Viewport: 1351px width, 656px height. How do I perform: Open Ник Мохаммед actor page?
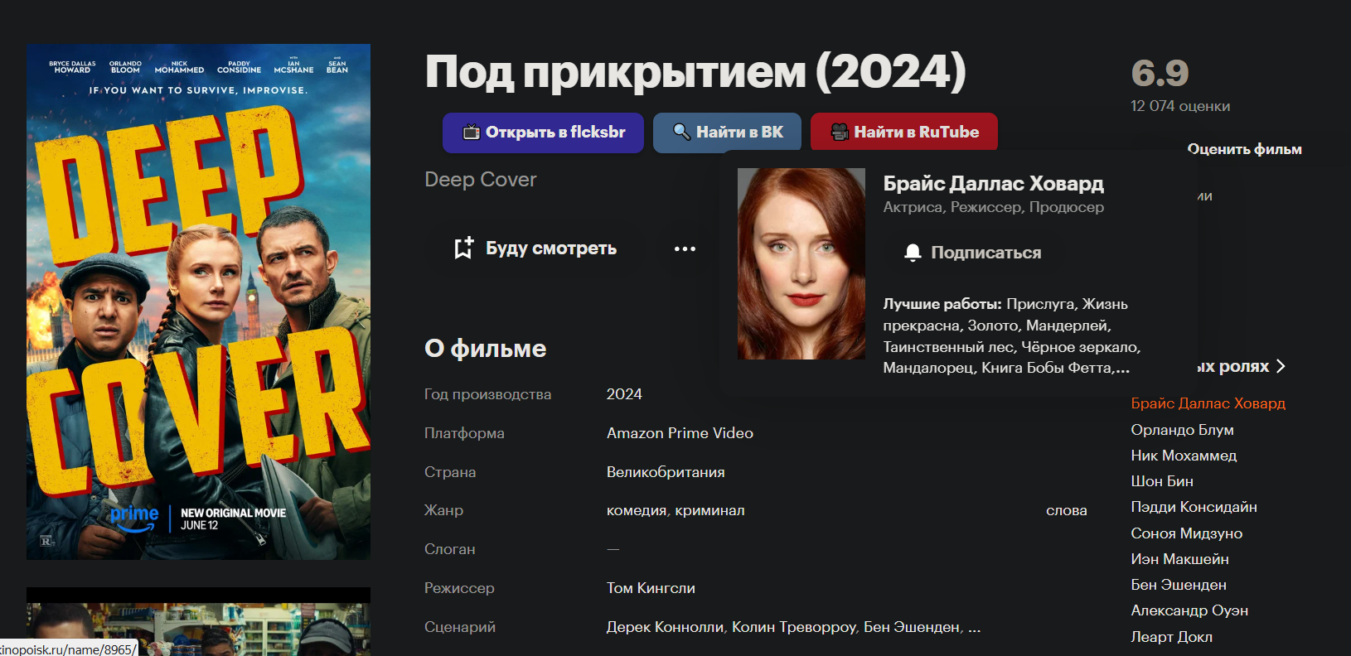[1184, 456]
